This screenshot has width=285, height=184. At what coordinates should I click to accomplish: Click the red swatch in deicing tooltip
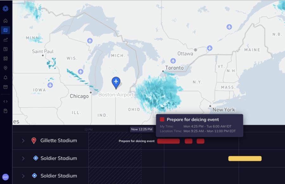pos(162,119)
